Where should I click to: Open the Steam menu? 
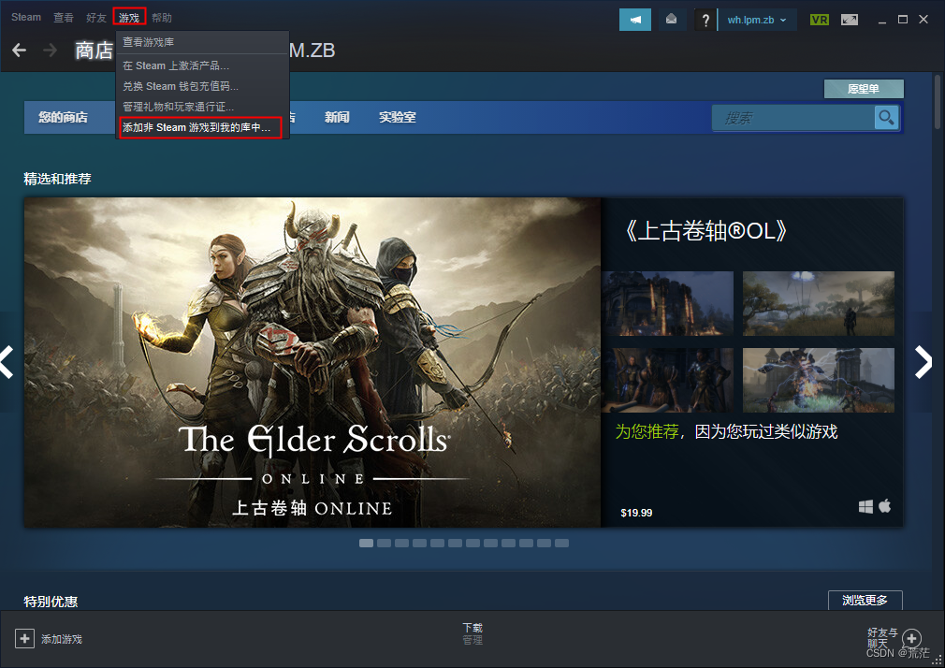click(26, 17)
